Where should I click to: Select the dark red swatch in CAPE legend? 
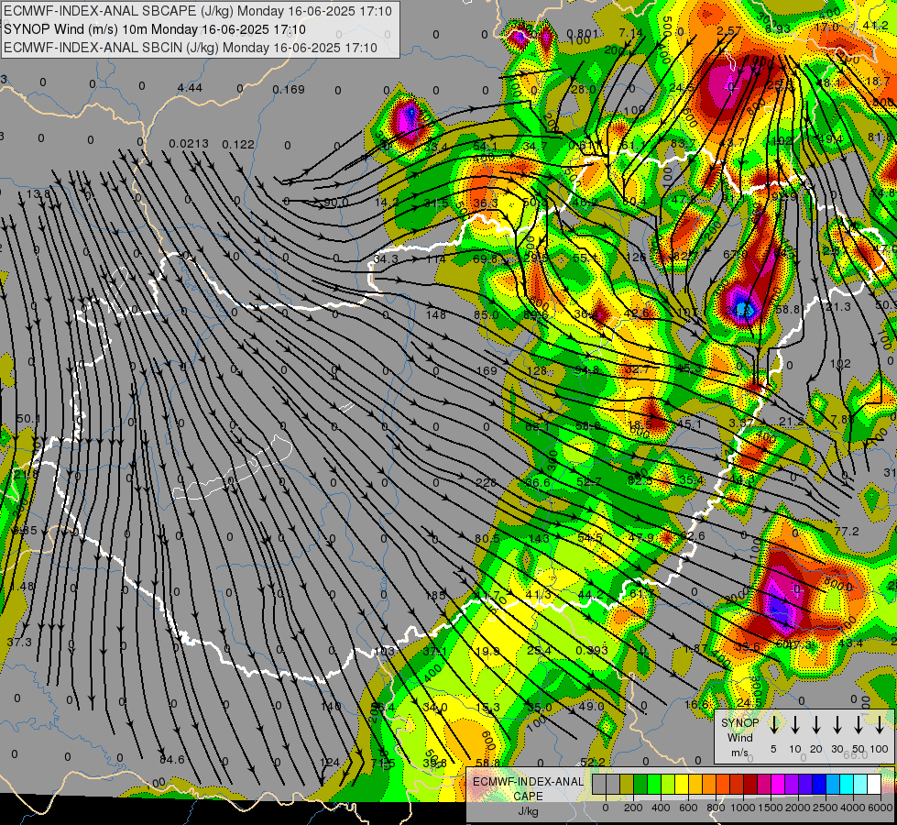750,784
